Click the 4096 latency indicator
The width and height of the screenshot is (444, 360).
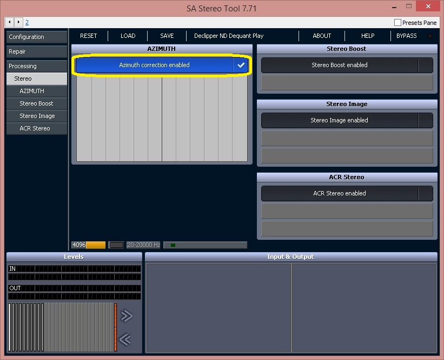click(88, 245)
